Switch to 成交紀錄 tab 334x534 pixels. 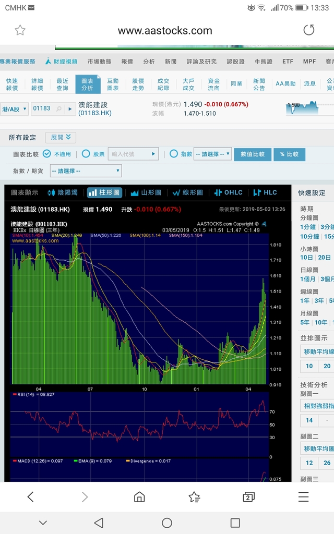tap(163, 84)
